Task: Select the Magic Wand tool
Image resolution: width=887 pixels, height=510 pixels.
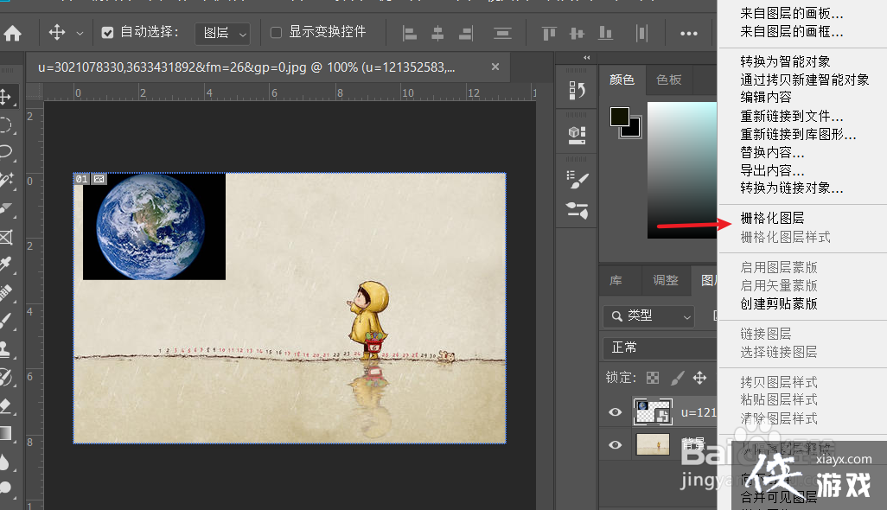Action: pos(7,180)
